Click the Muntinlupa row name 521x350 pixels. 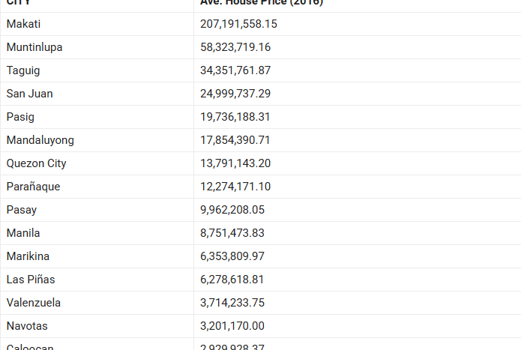(34, 47)
